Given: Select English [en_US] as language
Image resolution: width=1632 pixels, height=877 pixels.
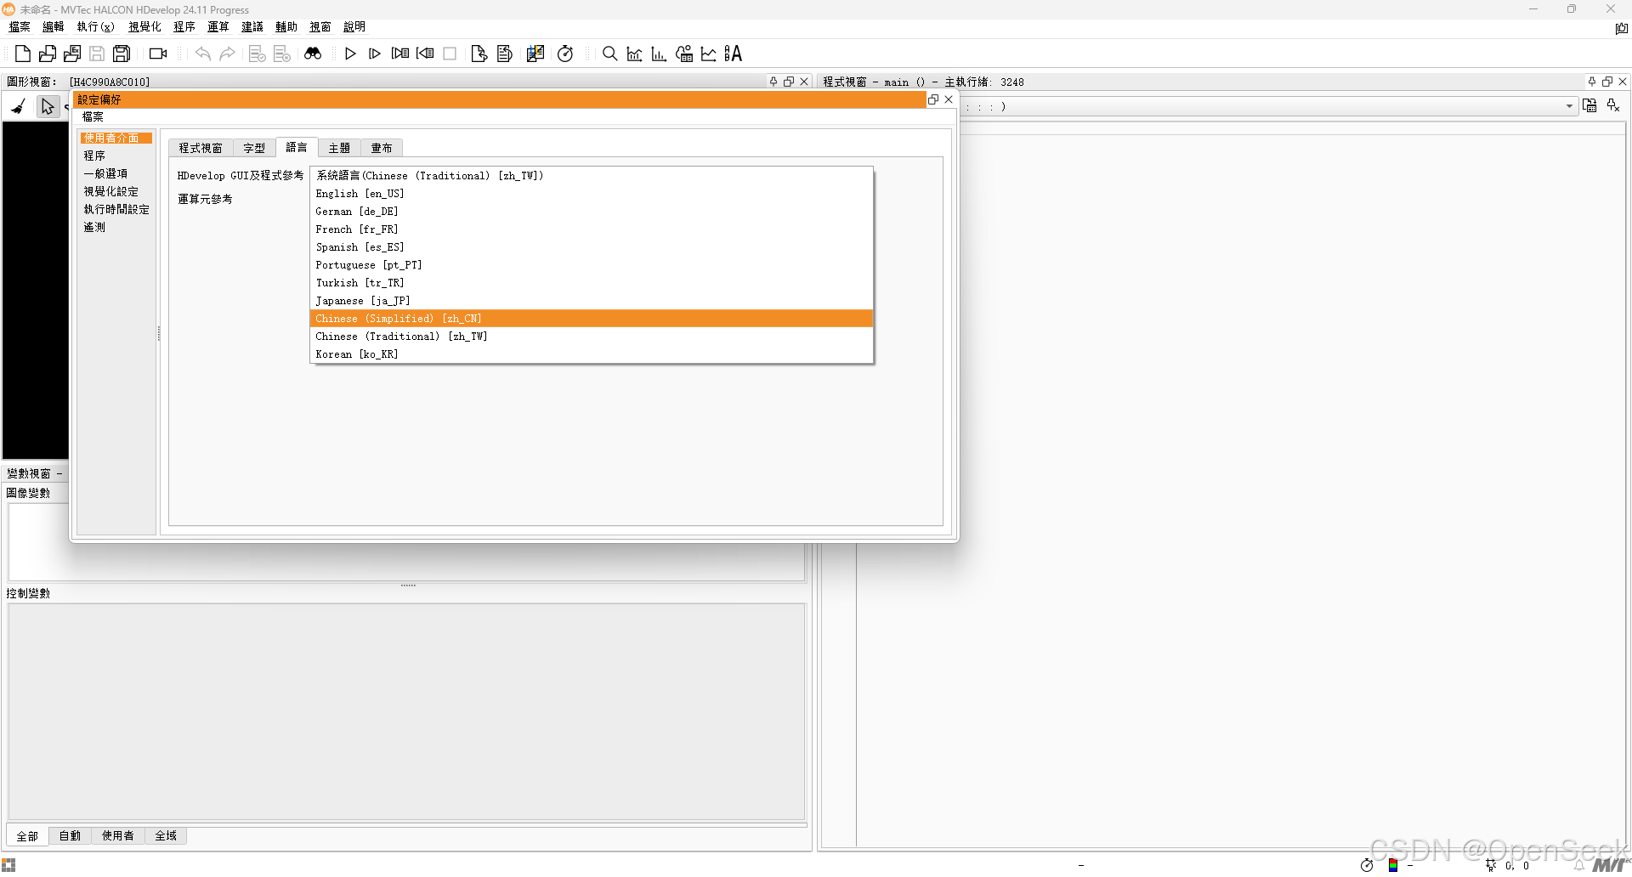Looking at the screenshot, I should (x=360, y=193).
